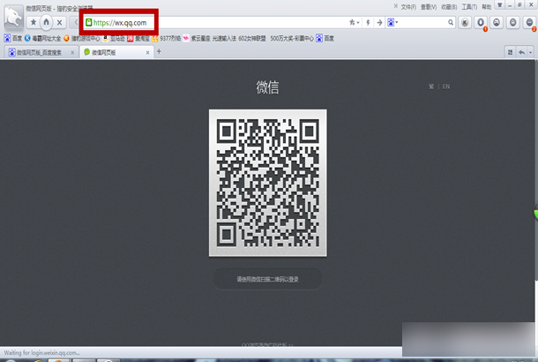Open the 猎豹游戏中心 bookmark
This screenshot has height=362, width=538.
[x=82, y=39]
